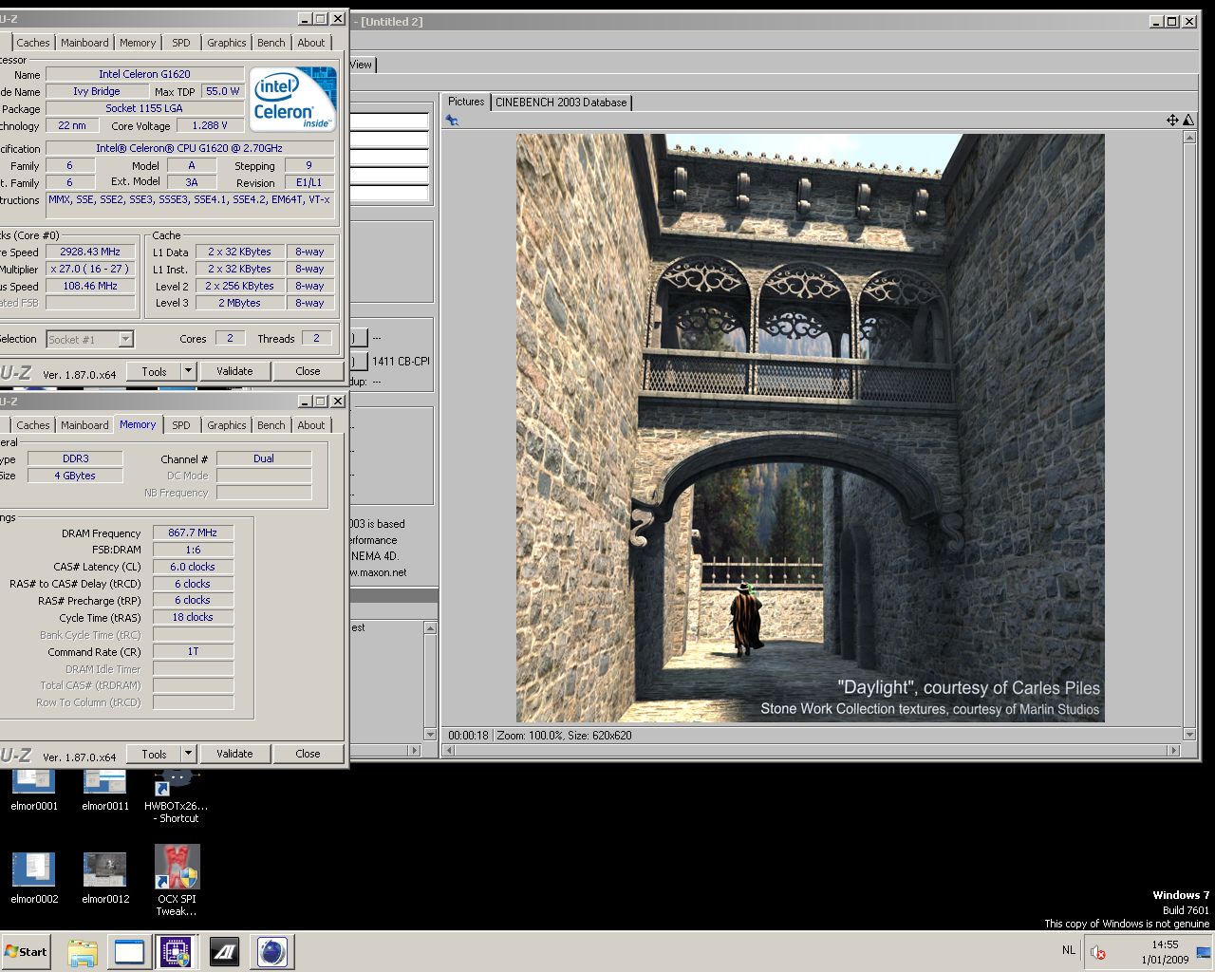Click the core speed value 2928.43 MHz

click(x=90, y=252)
